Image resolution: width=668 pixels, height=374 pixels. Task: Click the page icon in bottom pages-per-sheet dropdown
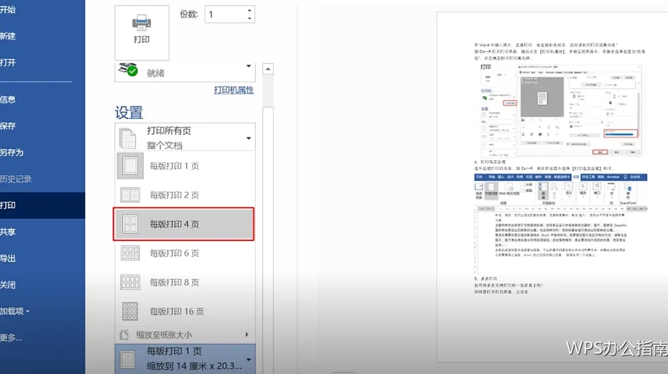tap(128, 359)
